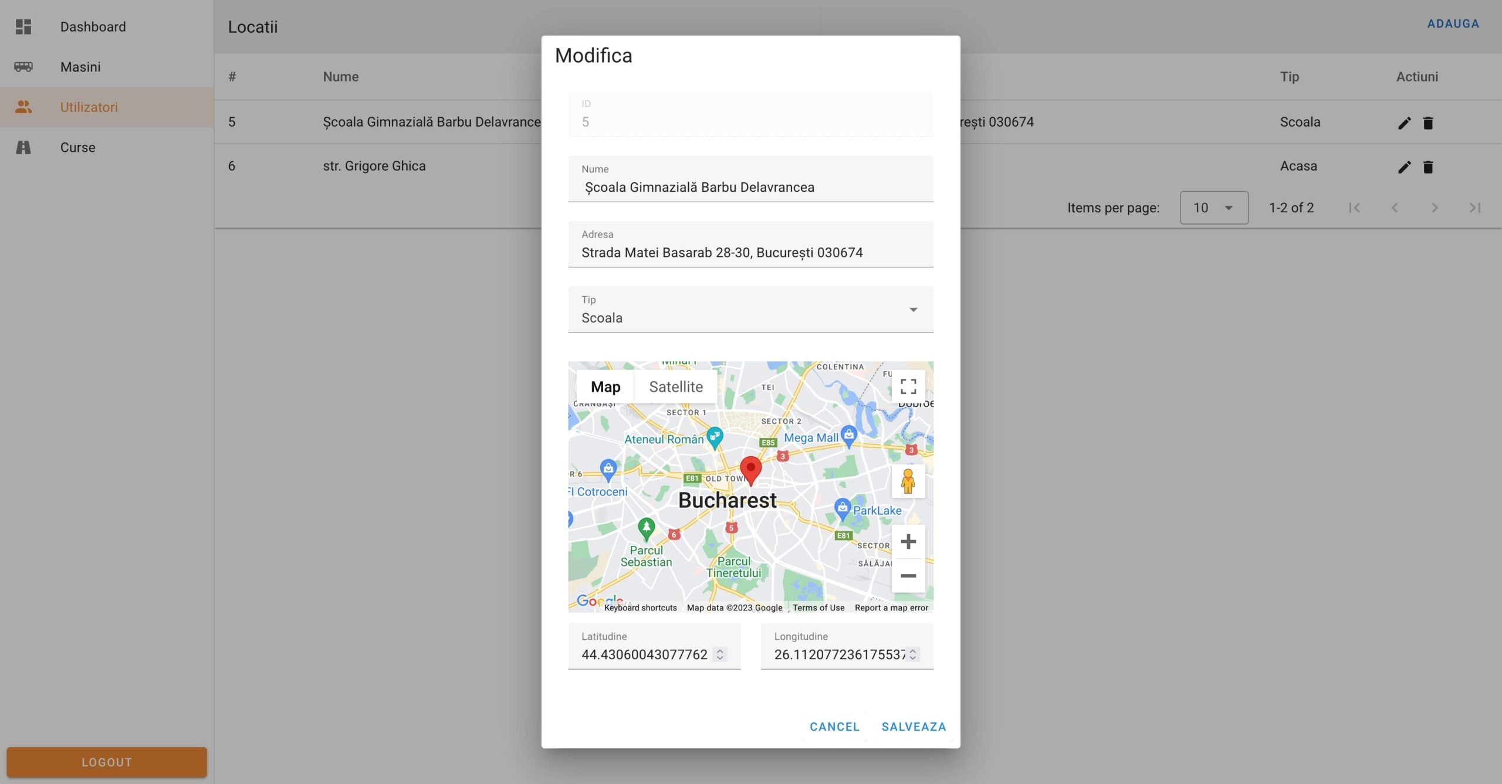This screenshot has height=784, width=1502.
Task: Click the Bucharest label on map
Action: click(728, 500)
